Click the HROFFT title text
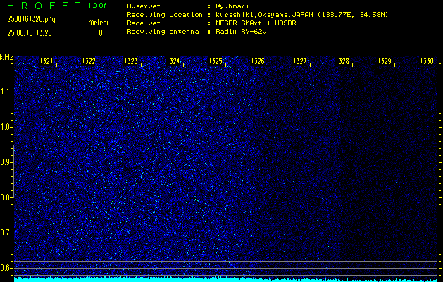 (44, 6)
